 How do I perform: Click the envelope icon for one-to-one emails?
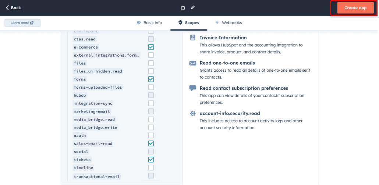193,63
